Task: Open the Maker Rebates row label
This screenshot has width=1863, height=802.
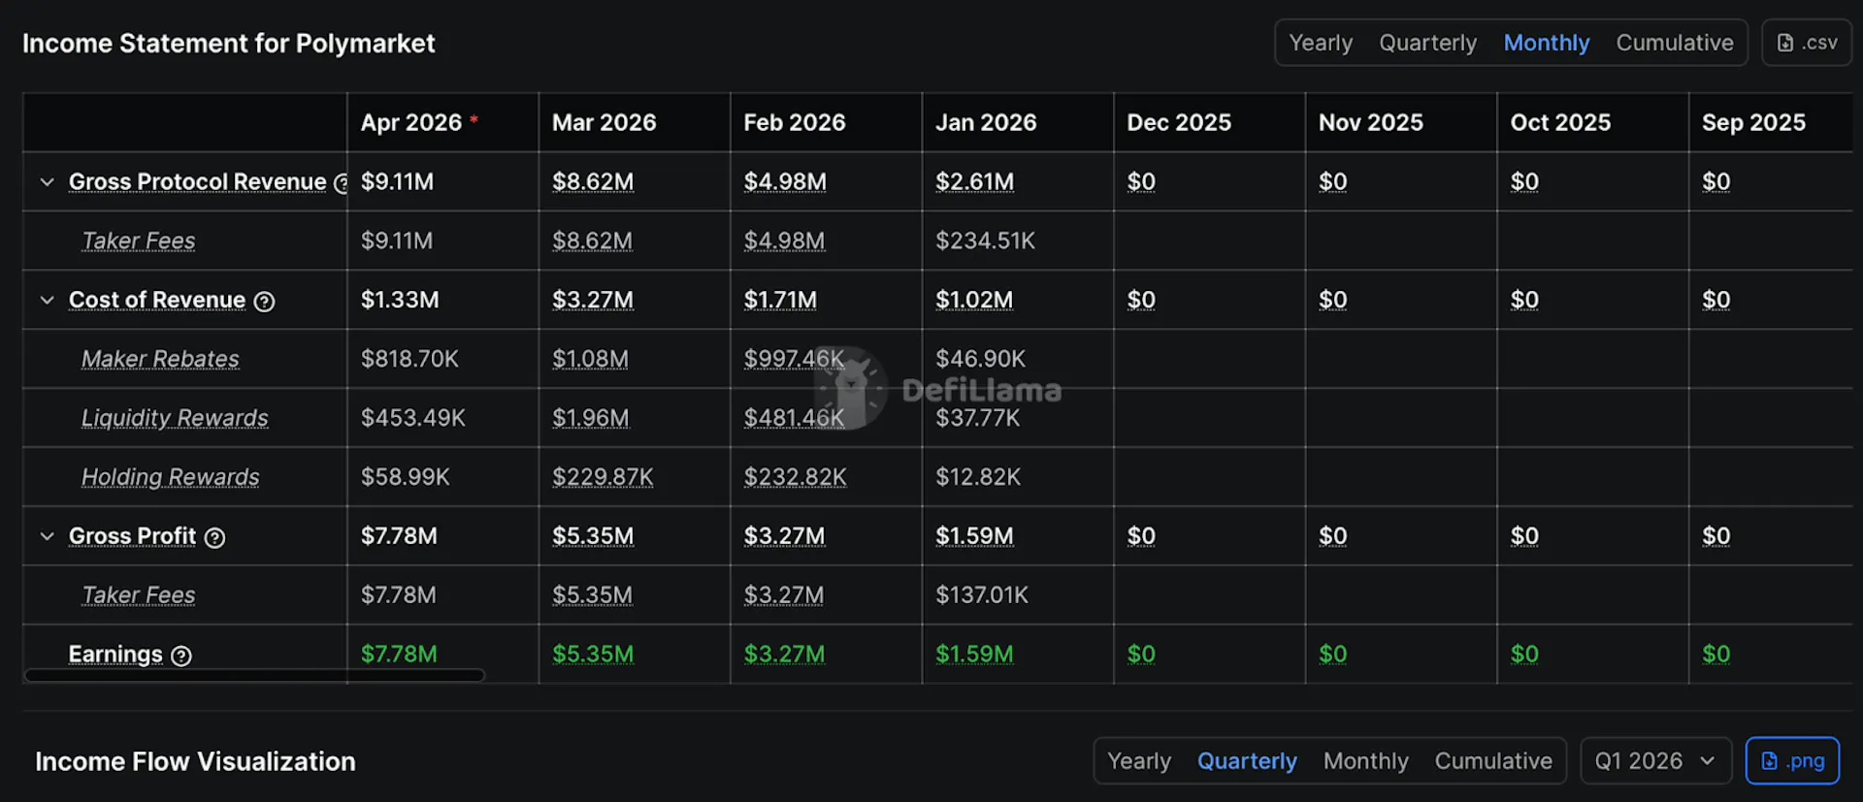Action: tap(160, 359)
